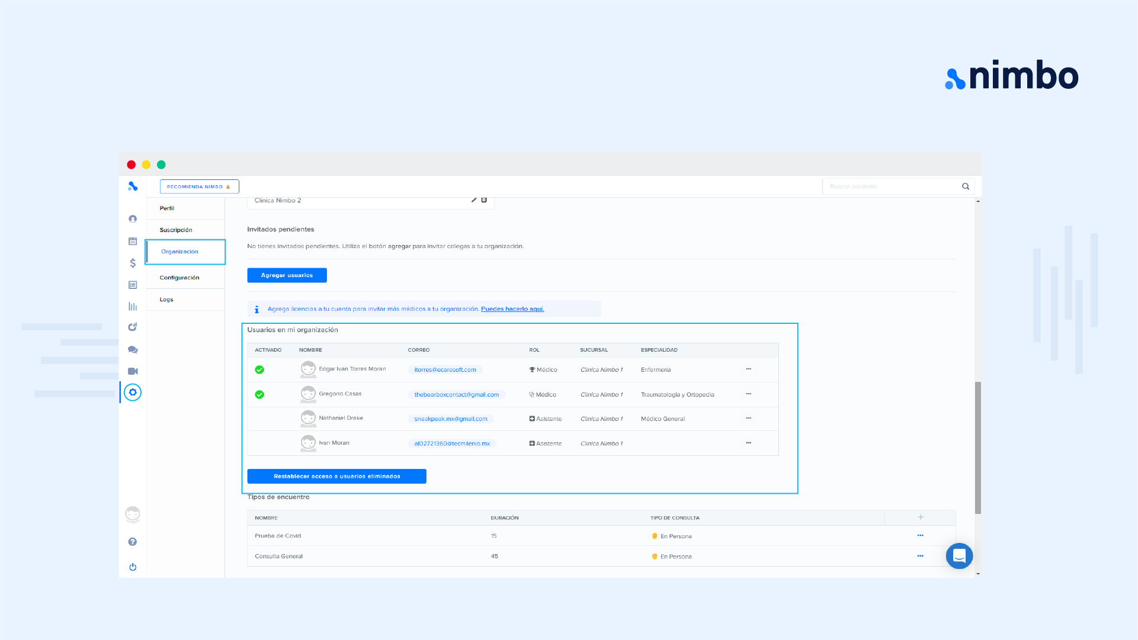Screen dimensions: 1138x640
Task: Click the bar chart statistics icon
Action: point(133,306)
